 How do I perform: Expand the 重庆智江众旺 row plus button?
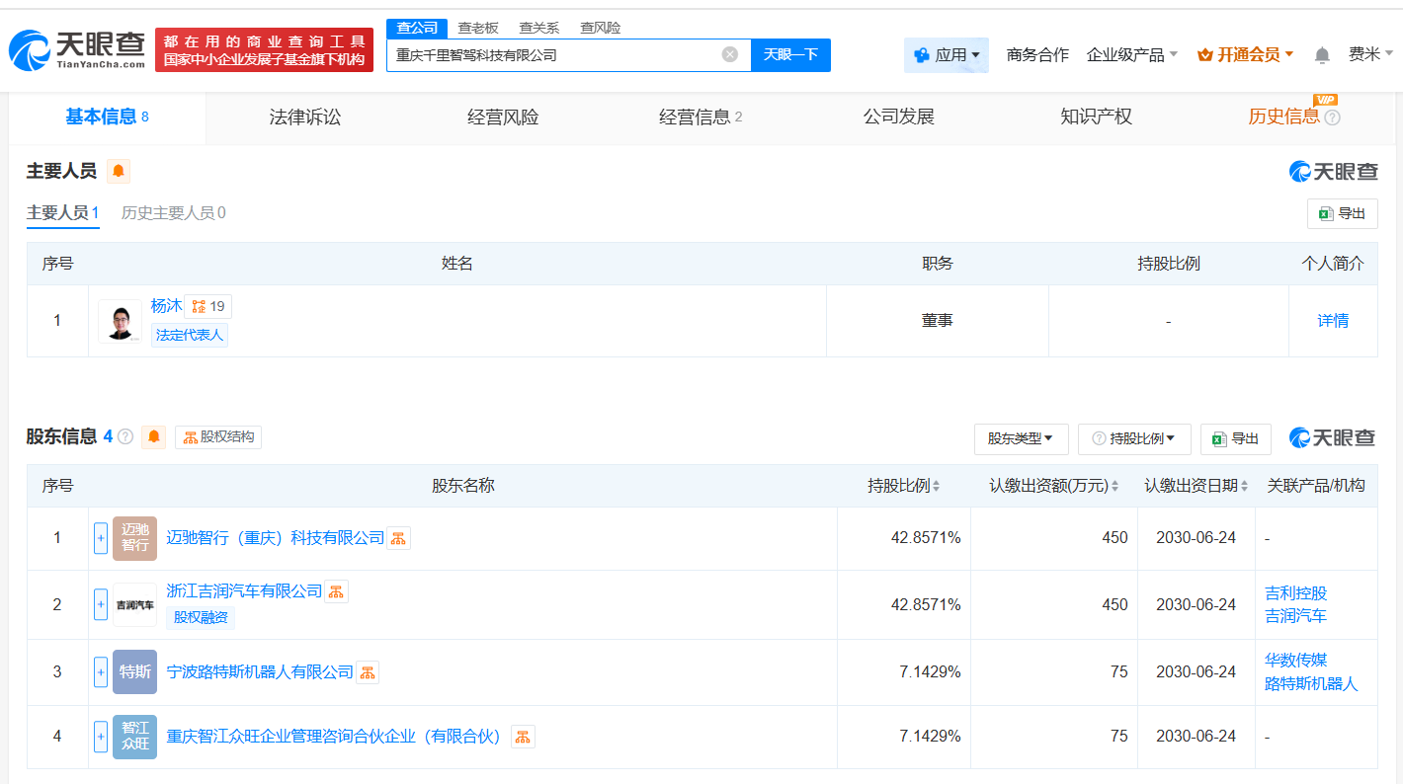pyautogui.click(x=101, y=737)
